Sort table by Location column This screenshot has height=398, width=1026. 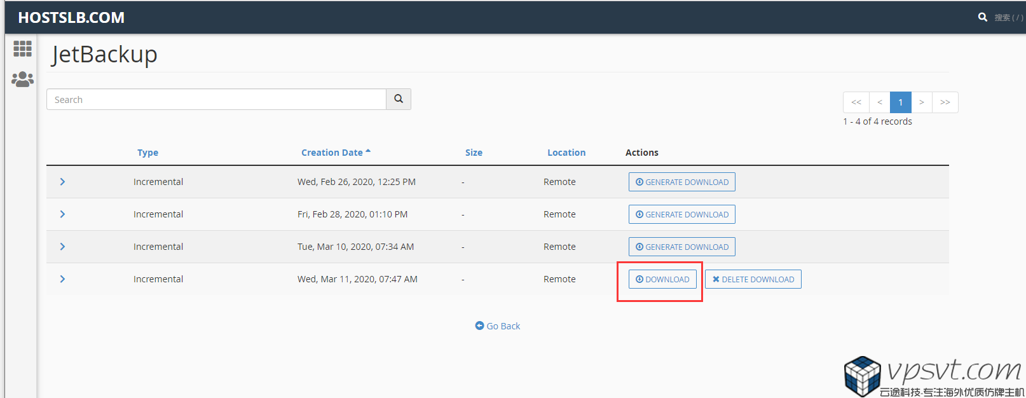click(x=566, y=153)
